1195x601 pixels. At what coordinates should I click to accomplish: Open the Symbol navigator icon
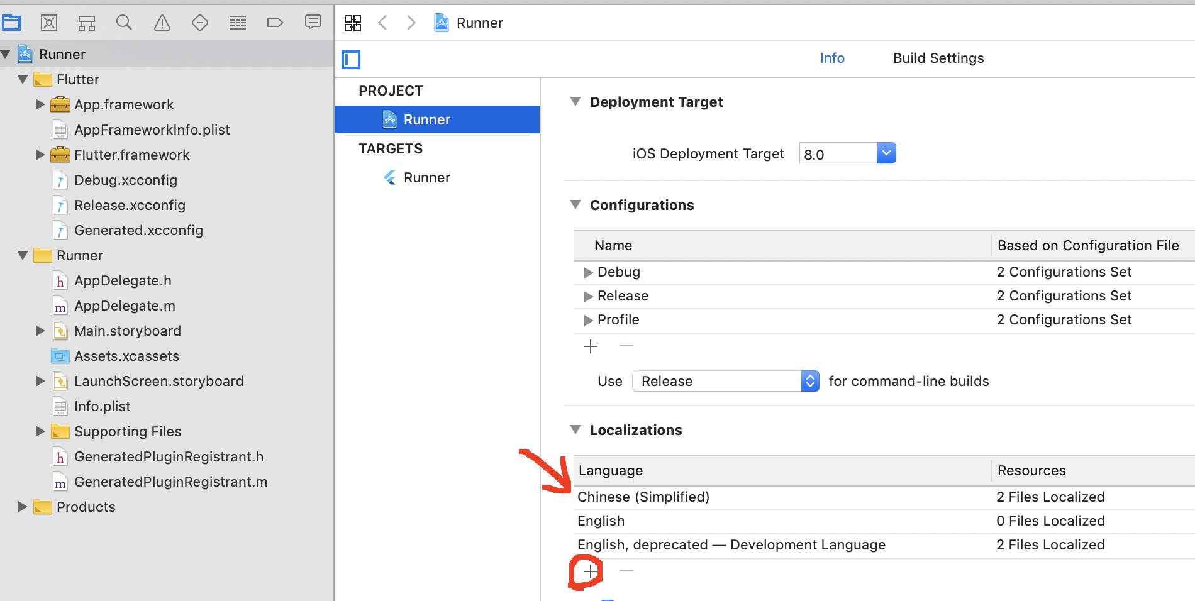87,23
